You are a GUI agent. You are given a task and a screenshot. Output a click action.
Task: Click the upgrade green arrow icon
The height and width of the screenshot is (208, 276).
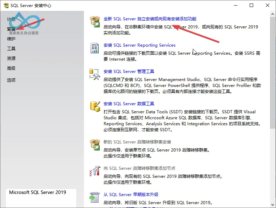tap(95, 197)
